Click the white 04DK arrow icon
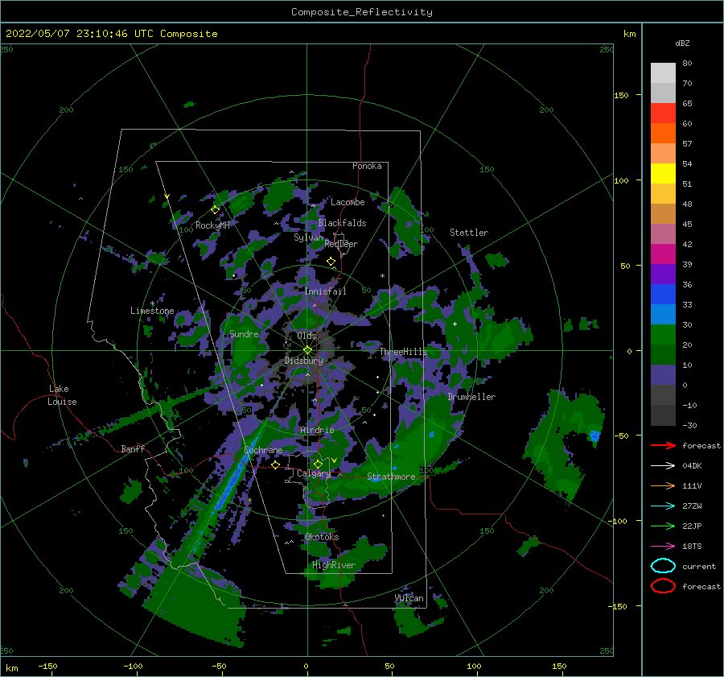The image size is (724, 677). click(663, 466)
